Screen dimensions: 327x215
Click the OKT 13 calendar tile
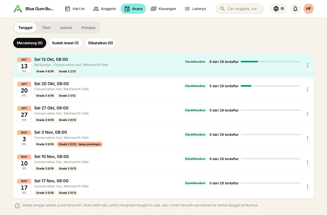coord(24,65)
